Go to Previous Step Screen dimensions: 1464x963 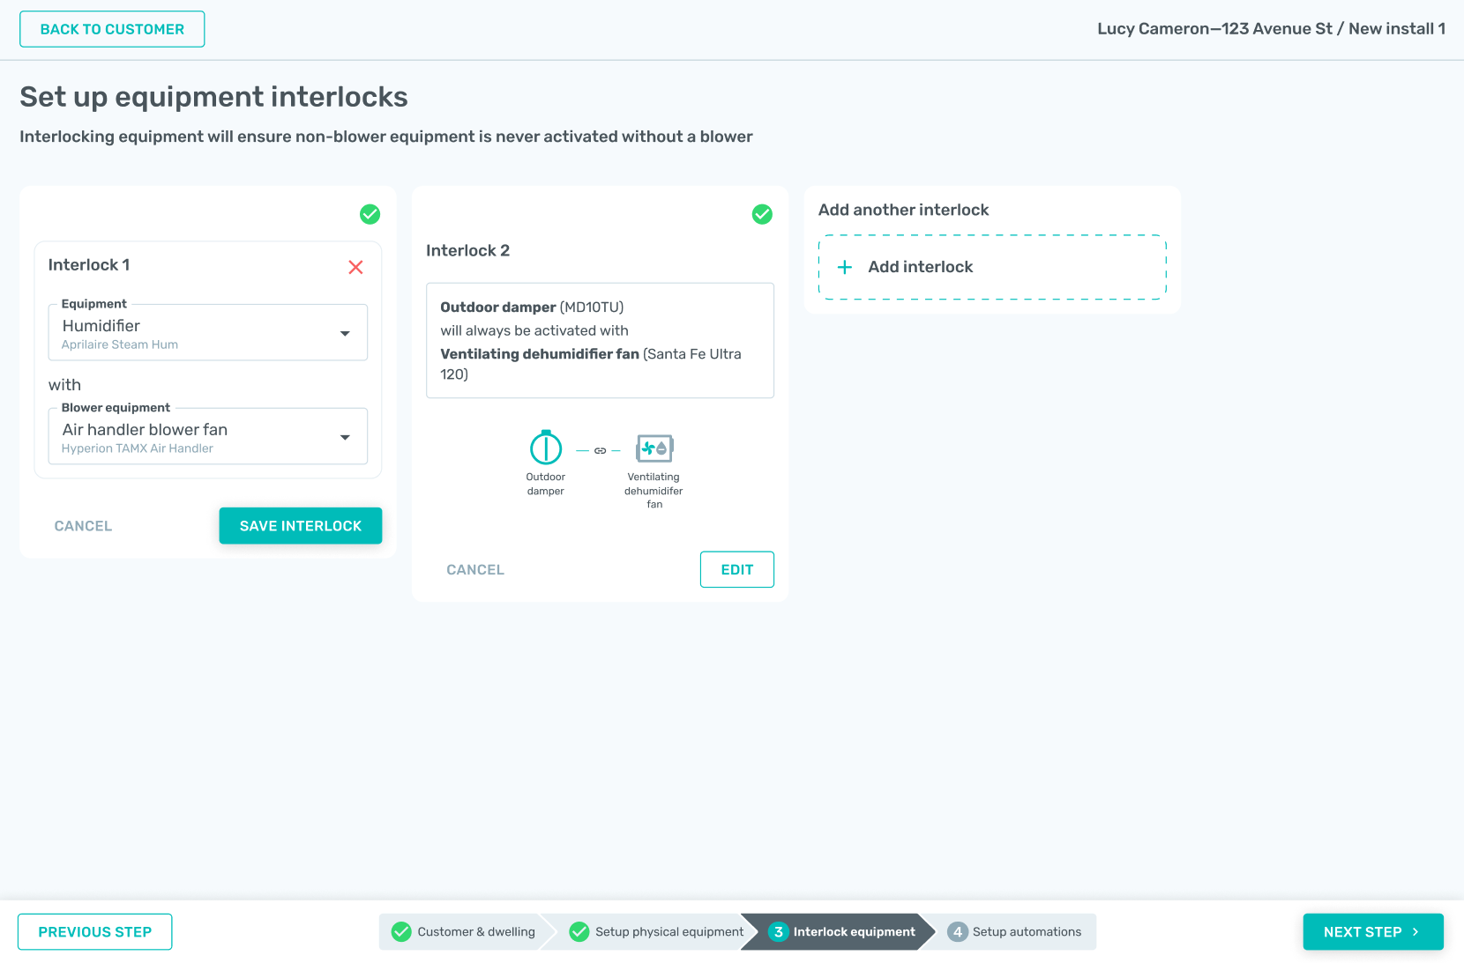pyautogui.click(x=95, y=932)
